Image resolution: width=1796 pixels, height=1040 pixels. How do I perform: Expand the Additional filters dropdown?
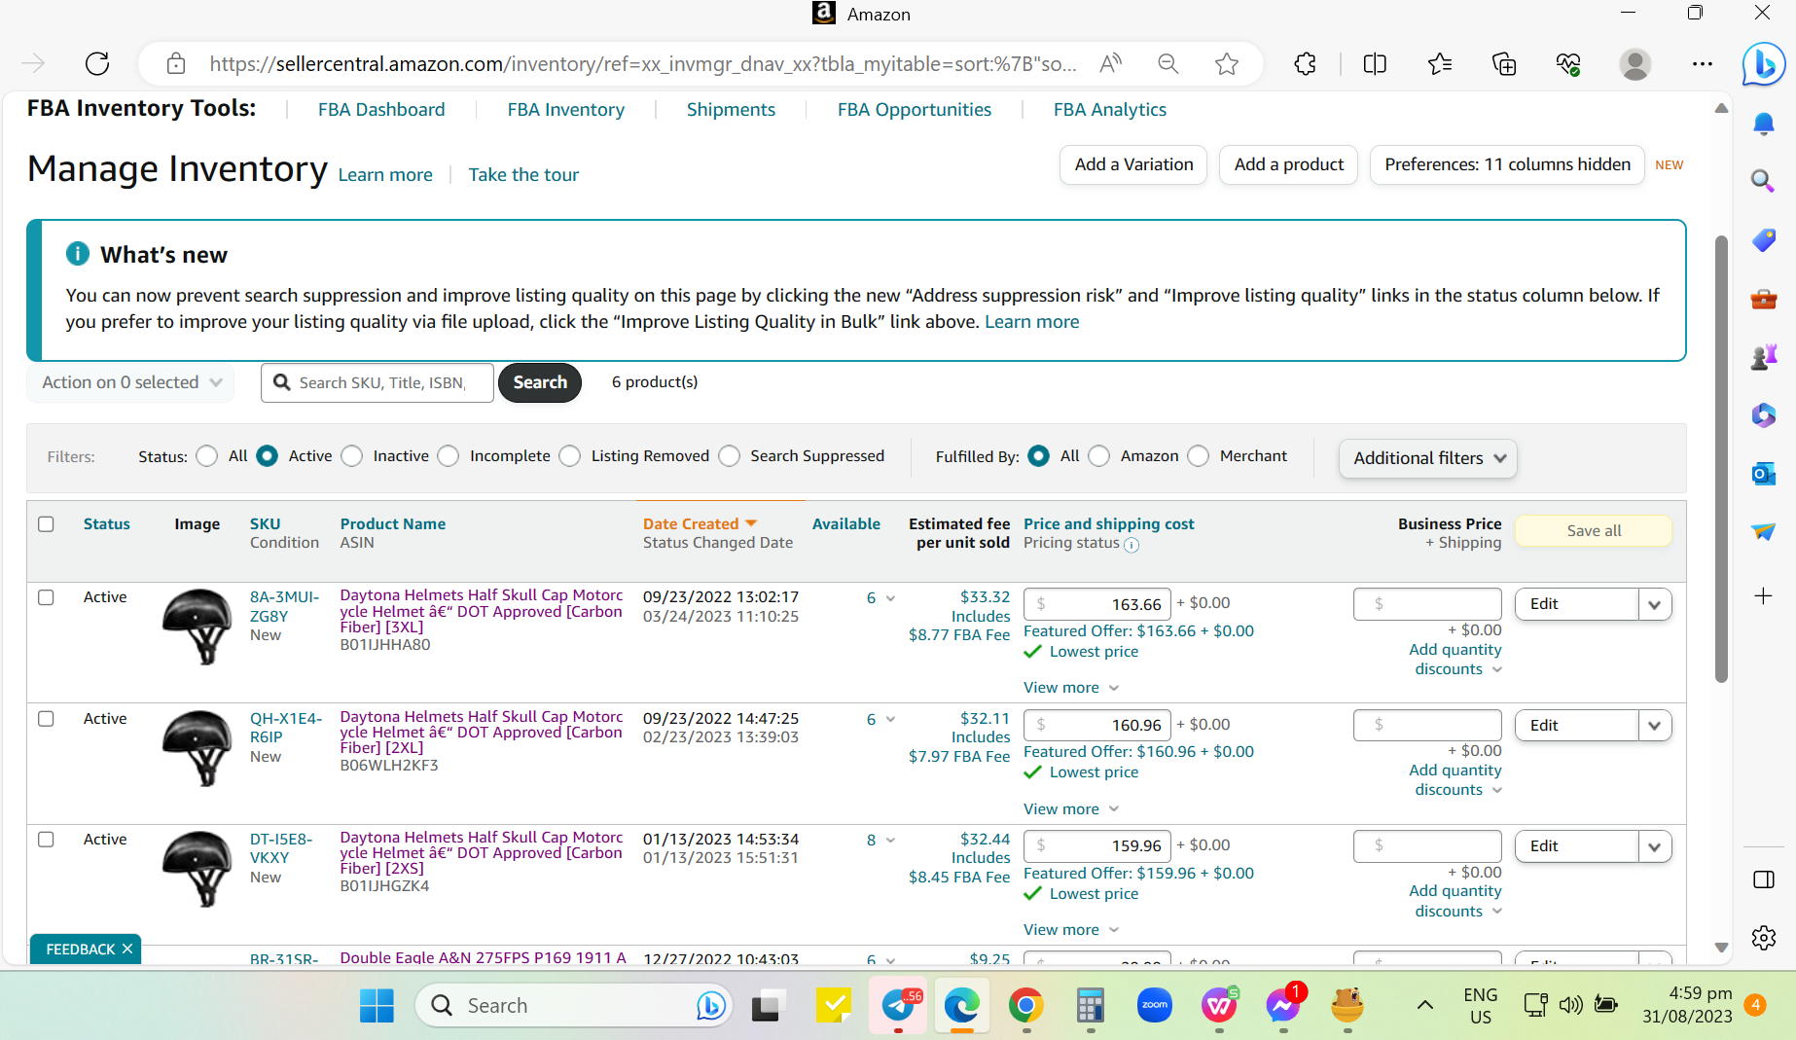pyautogui.click(x=1427, y=458)
